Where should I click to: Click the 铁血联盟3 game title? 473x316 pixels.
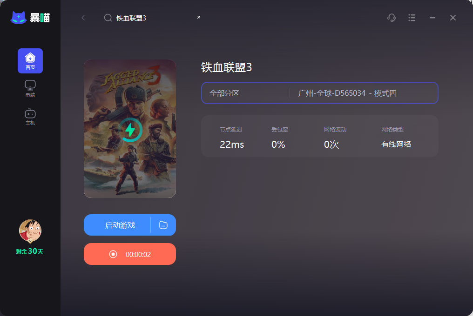pyautogui.click(x=226, y=67)
